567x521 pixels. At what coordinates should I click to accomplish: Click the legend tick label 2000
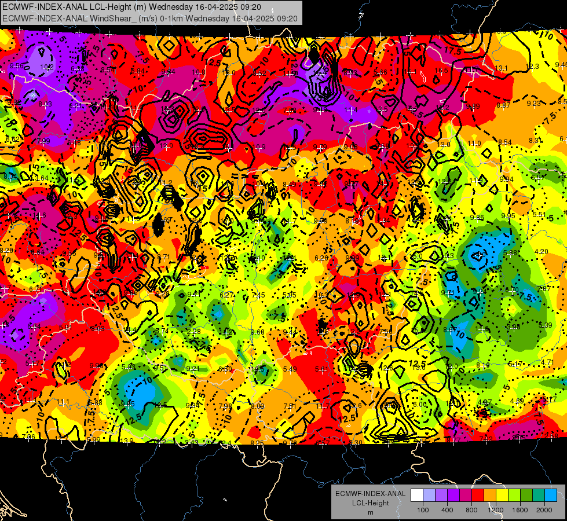[544, 510]
